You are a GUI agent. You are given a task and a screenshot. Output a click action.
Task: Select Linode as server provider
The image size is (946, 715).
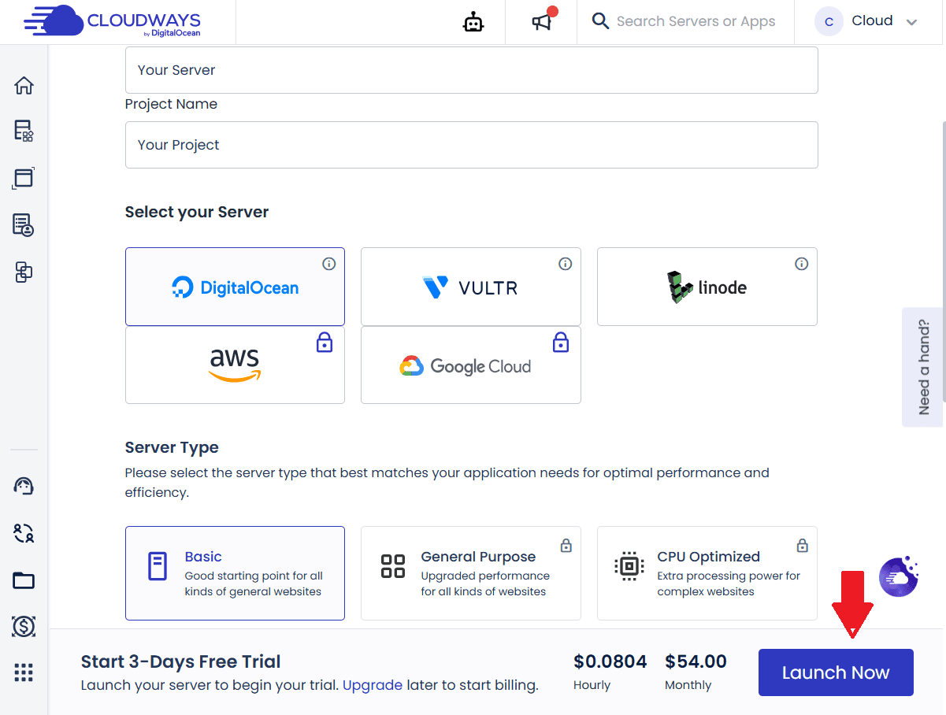coord(707,287)
